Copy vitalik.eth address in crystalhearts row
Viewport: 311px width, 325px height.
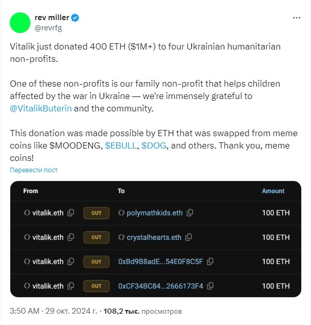coord(71,237)
